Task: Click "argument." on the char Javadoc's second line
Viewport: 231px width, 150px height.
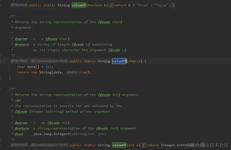Action: point(24,28)
